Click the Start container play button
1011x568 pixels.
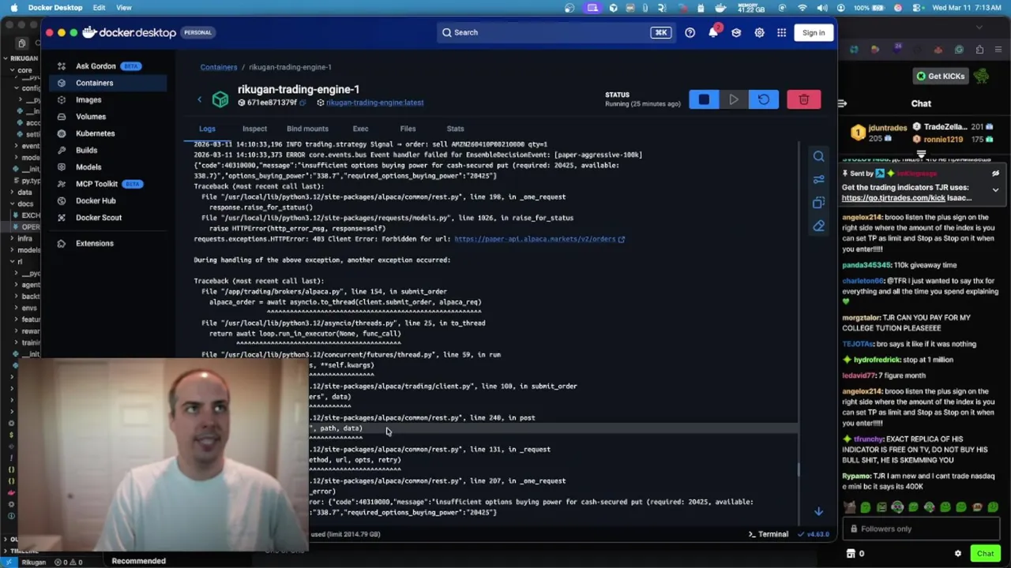coord(734,99)
